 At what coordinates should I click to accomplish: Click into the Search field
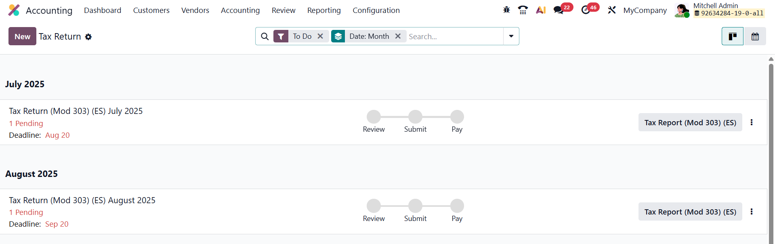pyautogui.click(x=454, y=36)
